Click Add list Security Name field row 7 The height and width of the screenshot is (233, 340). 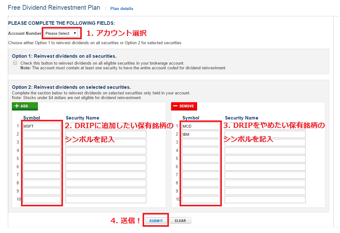[106, 175]
